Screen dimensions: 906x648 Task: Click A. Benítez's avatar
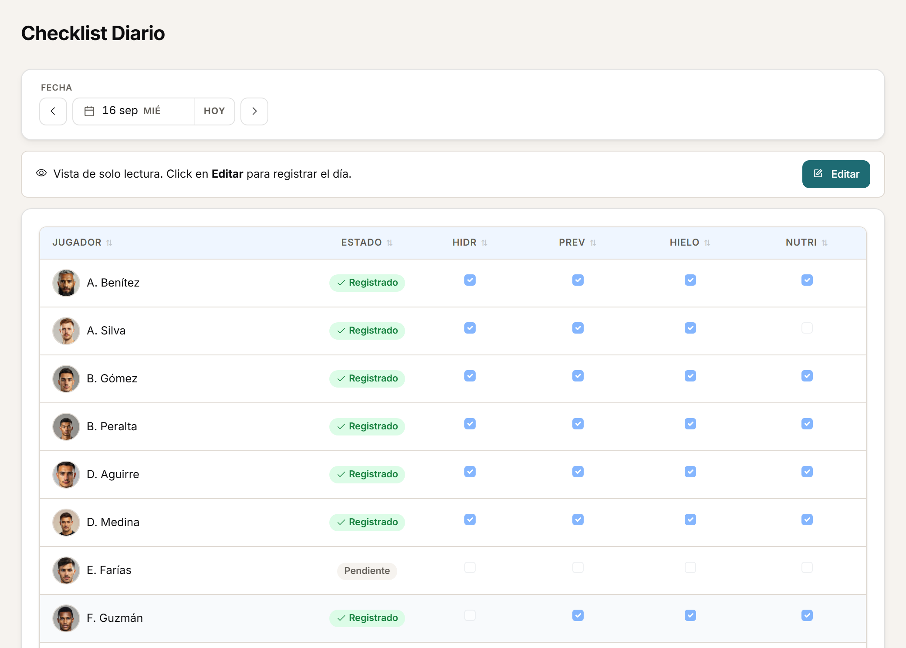click(x=66, y=283)
